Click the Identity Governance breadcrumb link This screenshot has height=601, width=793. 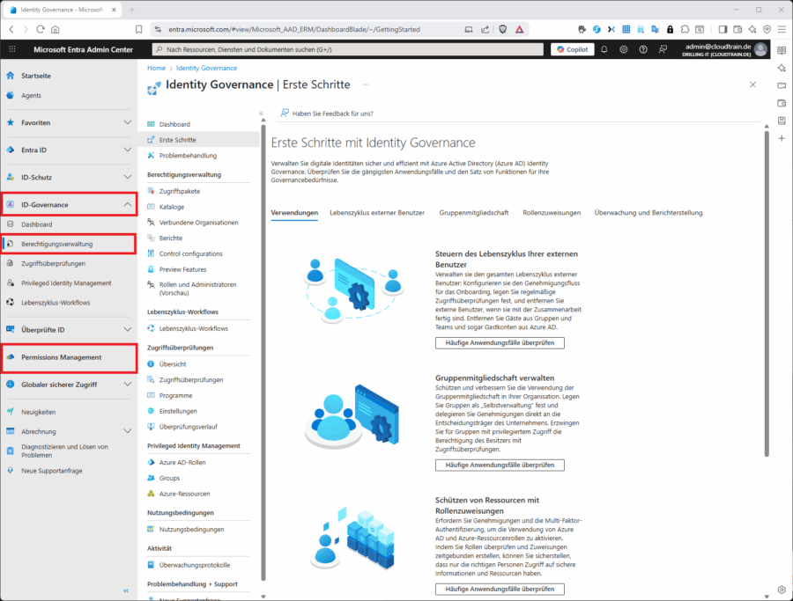point(206,68)
